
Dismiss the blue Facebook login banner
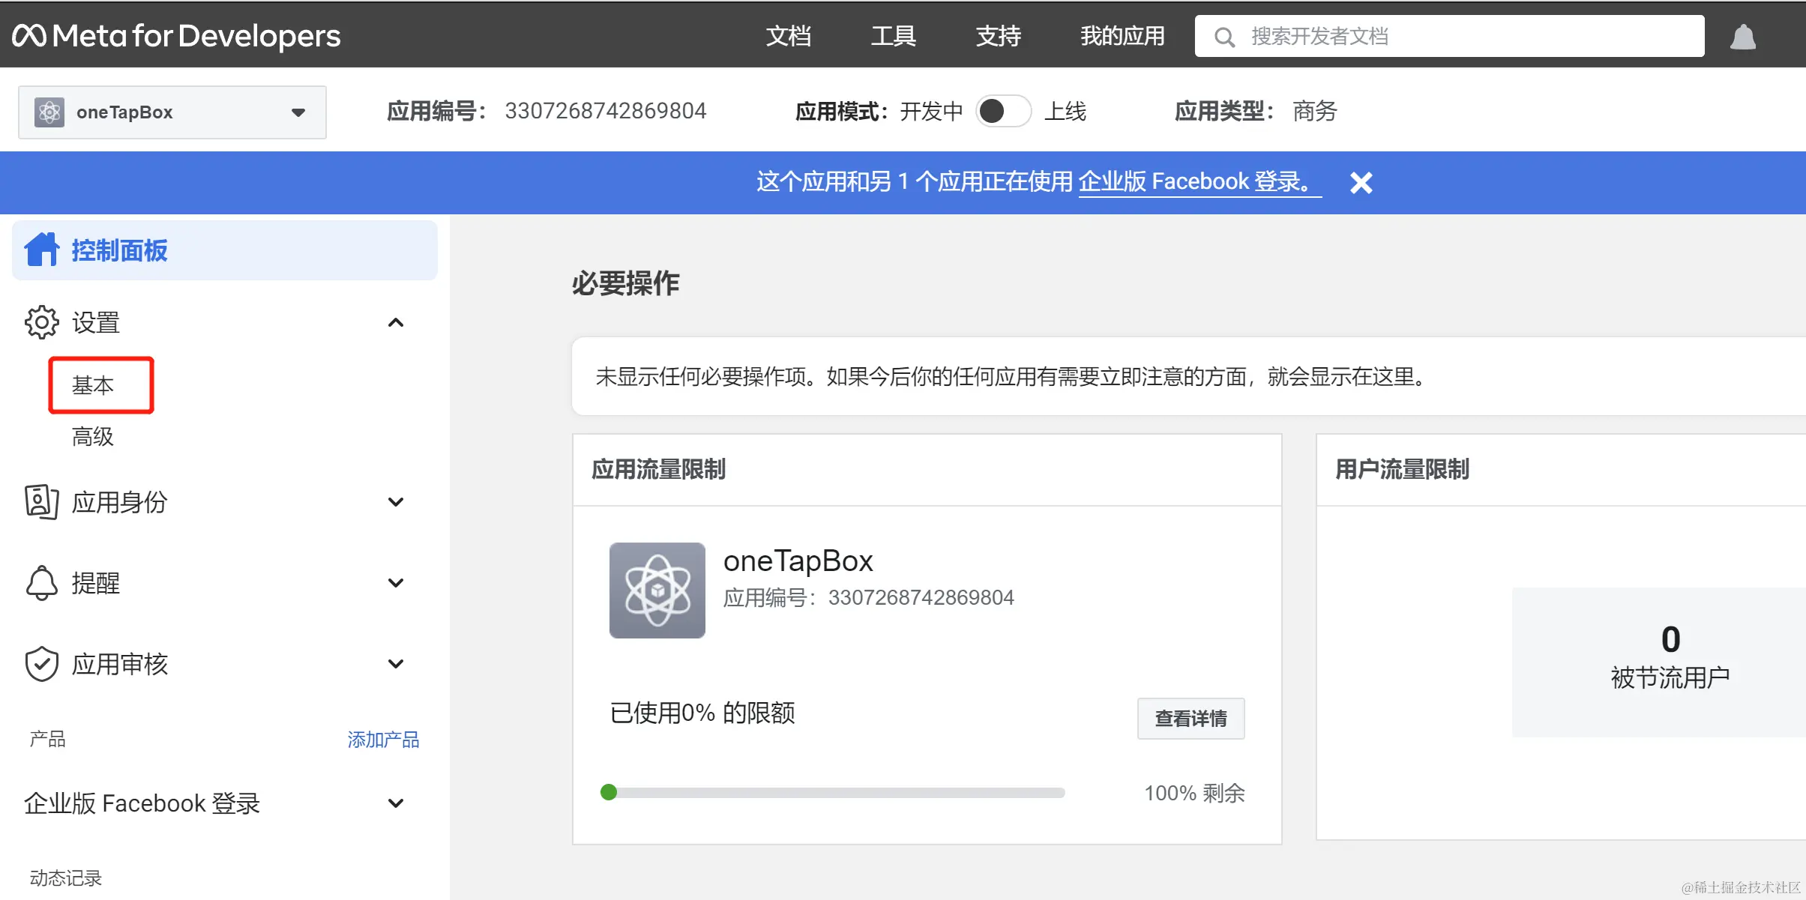click(x=1361, y=183)
